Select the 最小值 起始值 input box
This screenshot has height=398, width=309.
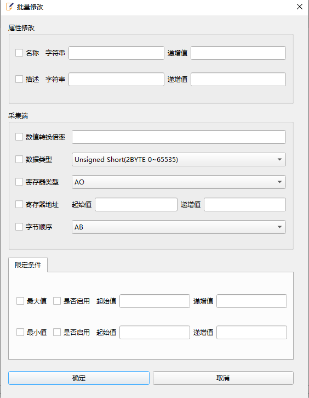tap(154, 333)
